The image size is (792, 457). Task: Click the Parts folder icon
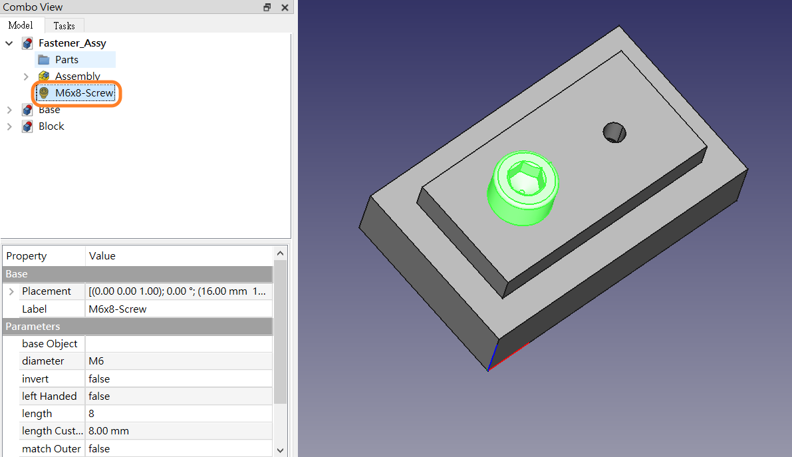pos(44,60)
